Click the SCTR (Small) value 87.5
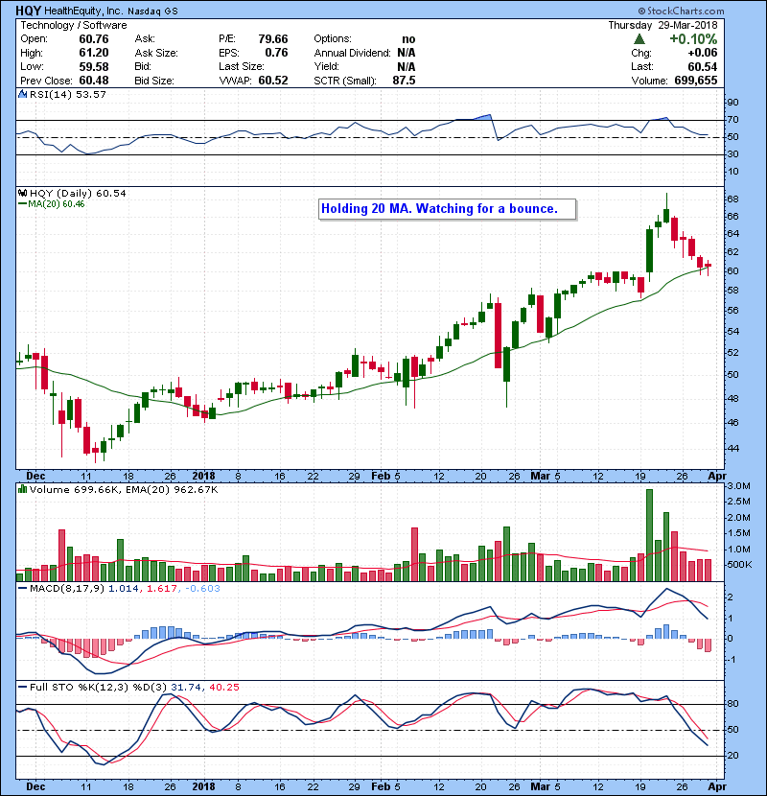Image resolution: width=767 pixels, height=796 pixels. pyautogui.click(x=404, y=82)
